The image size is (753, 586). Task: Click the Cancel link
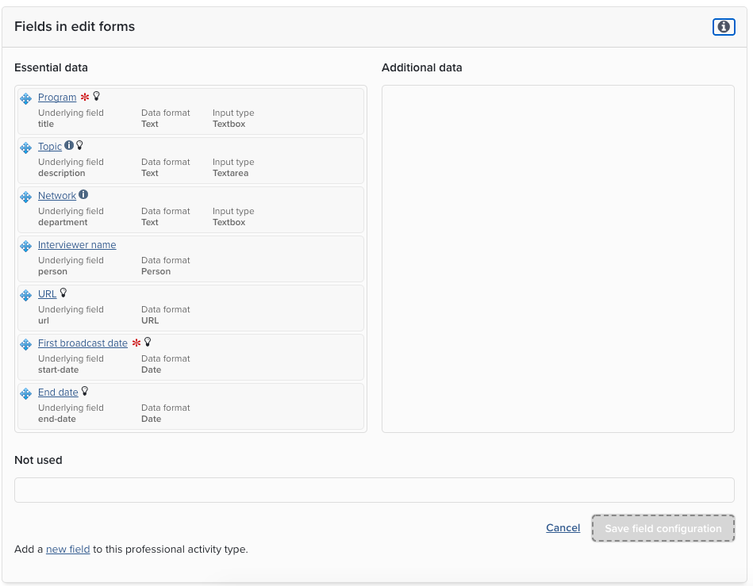point(563,528)
